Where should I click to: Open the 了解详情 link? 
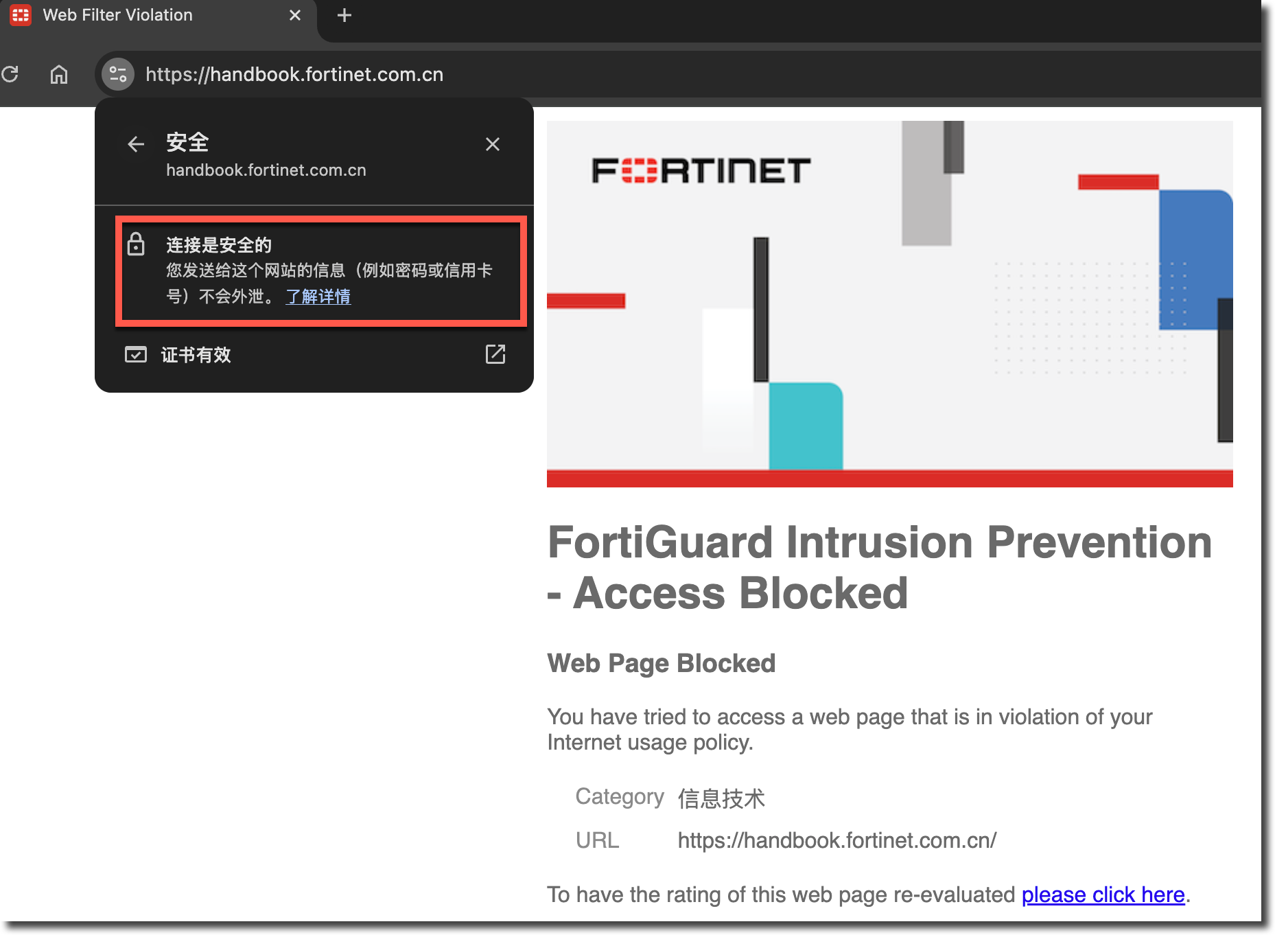click(x=318, y=297)
